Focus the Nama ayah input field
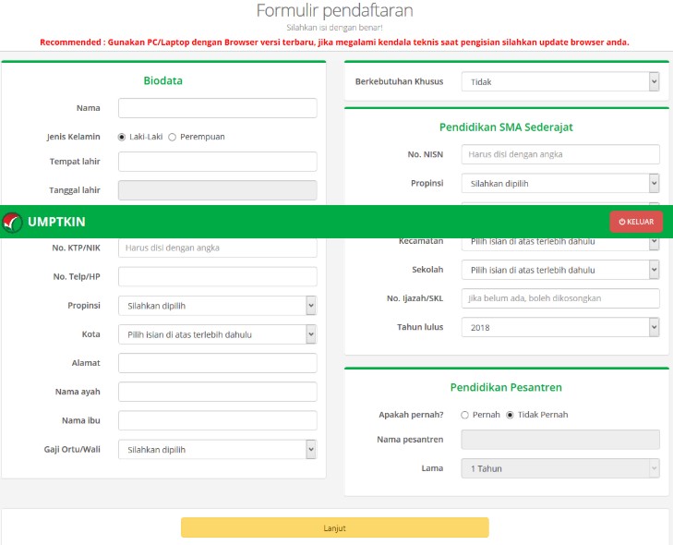This screenshot has width=673, height=545. coord(218,392)
